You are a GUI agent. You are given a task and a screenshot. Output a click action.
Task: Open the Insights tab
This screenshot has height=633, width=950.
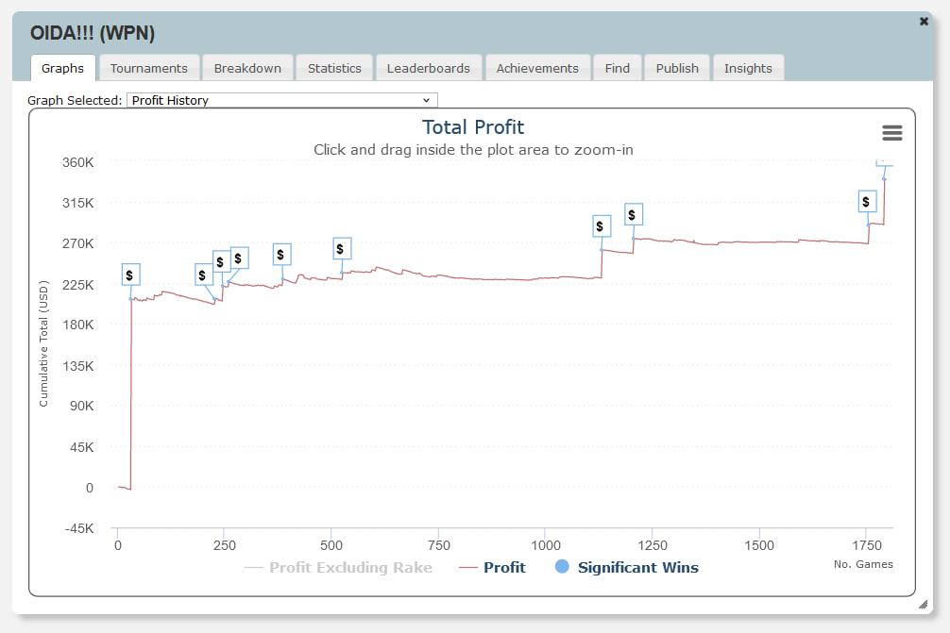click(748, 68)
